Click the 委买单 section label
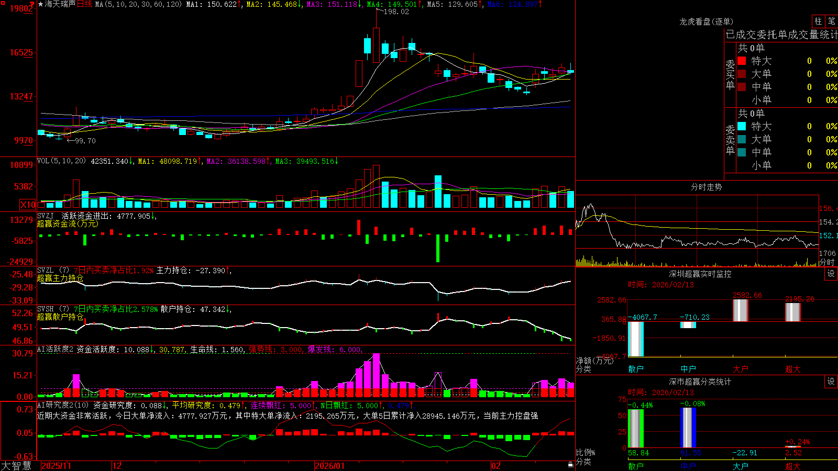 point(730,75)
